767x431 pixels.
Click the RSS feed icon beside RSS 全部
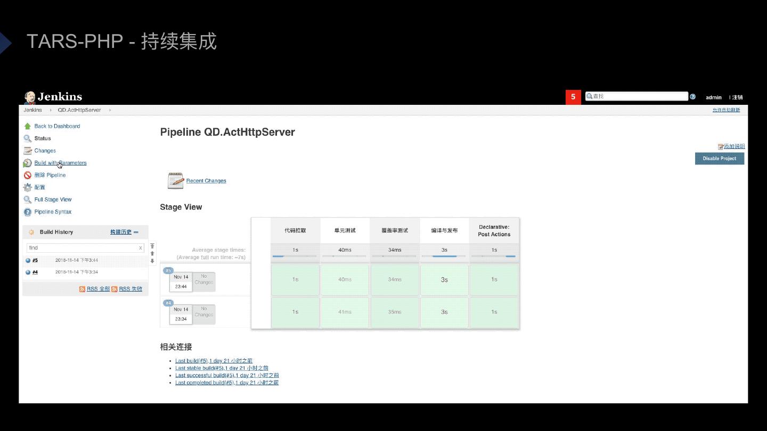82,289
